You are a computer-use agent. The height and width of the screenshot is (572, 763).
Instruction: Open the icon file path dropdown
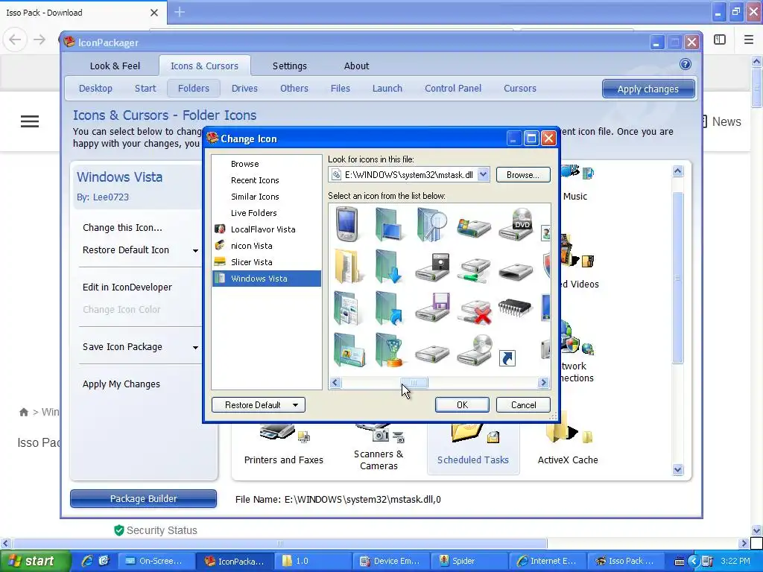pyautogui.click(x=483, y=174)
